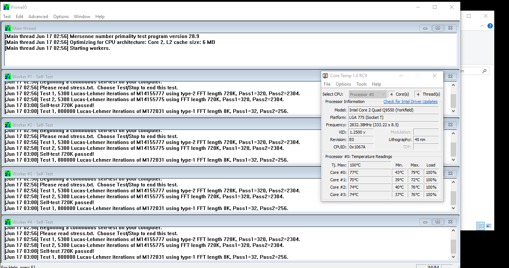
Task: Click scroll down arrow in Worker #3
Action: point(454,208)
